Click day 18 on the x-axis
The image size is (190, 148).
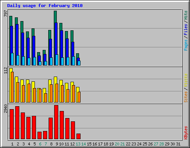(x=106, y=144)
